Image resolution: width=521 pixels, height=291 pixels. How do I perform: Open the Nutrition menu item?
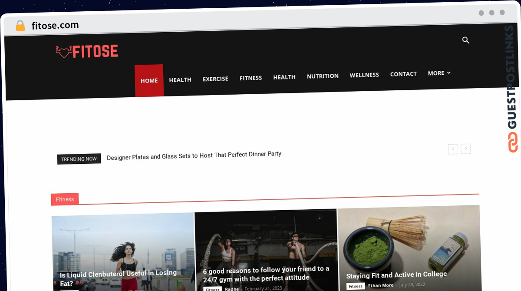coord(323,76)
